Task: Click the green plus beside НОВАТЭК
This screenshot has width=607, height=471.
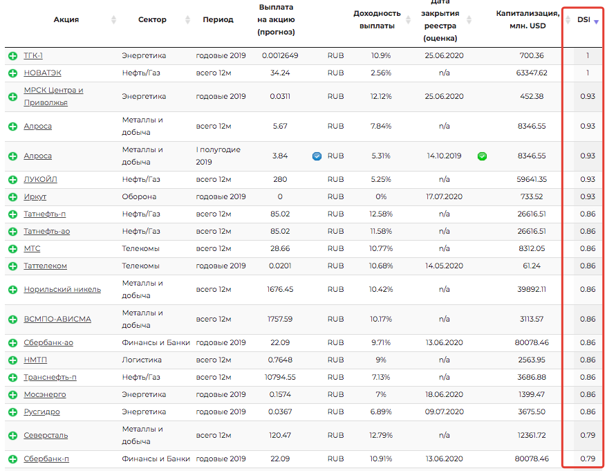Action: point(12,73)
